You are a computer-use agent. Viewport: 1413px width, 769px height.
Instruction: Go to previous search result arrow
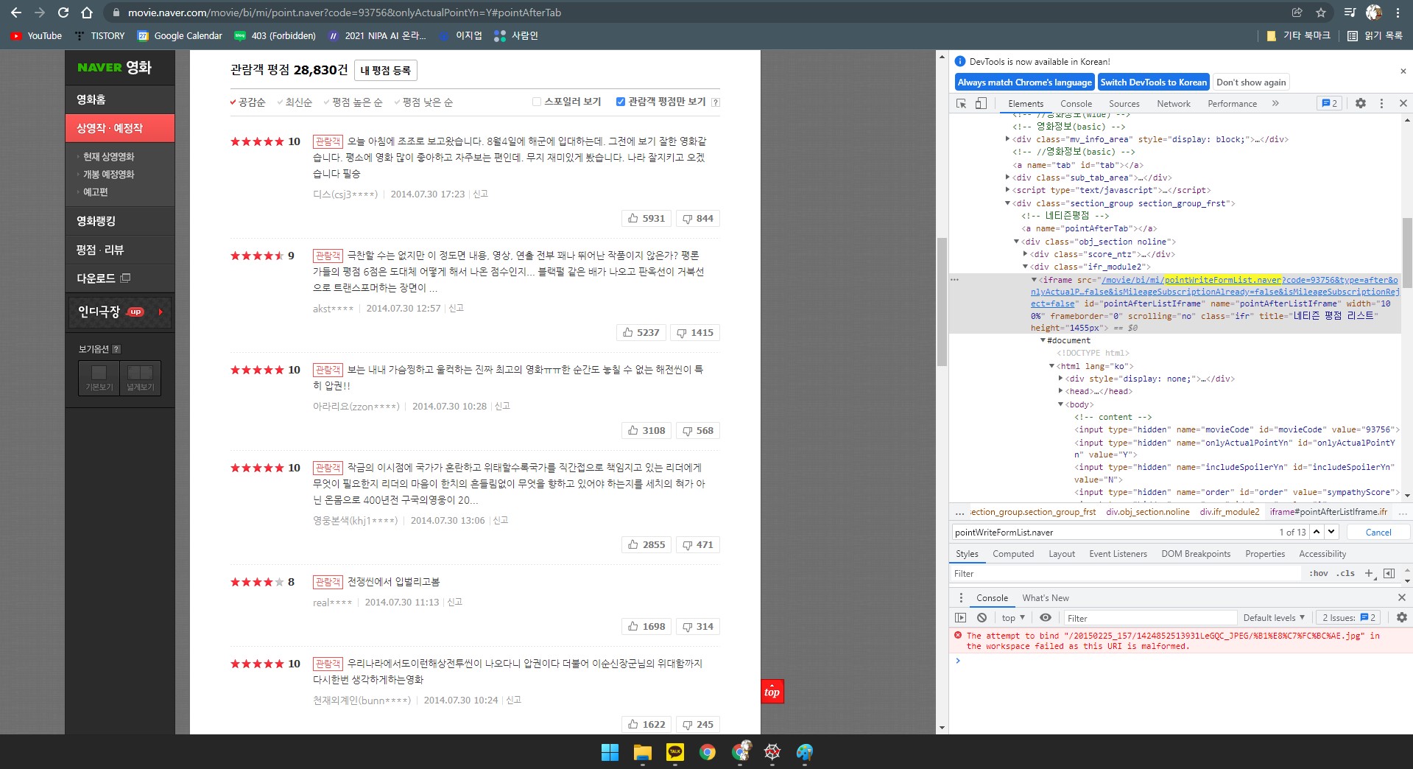(1317, 532)
